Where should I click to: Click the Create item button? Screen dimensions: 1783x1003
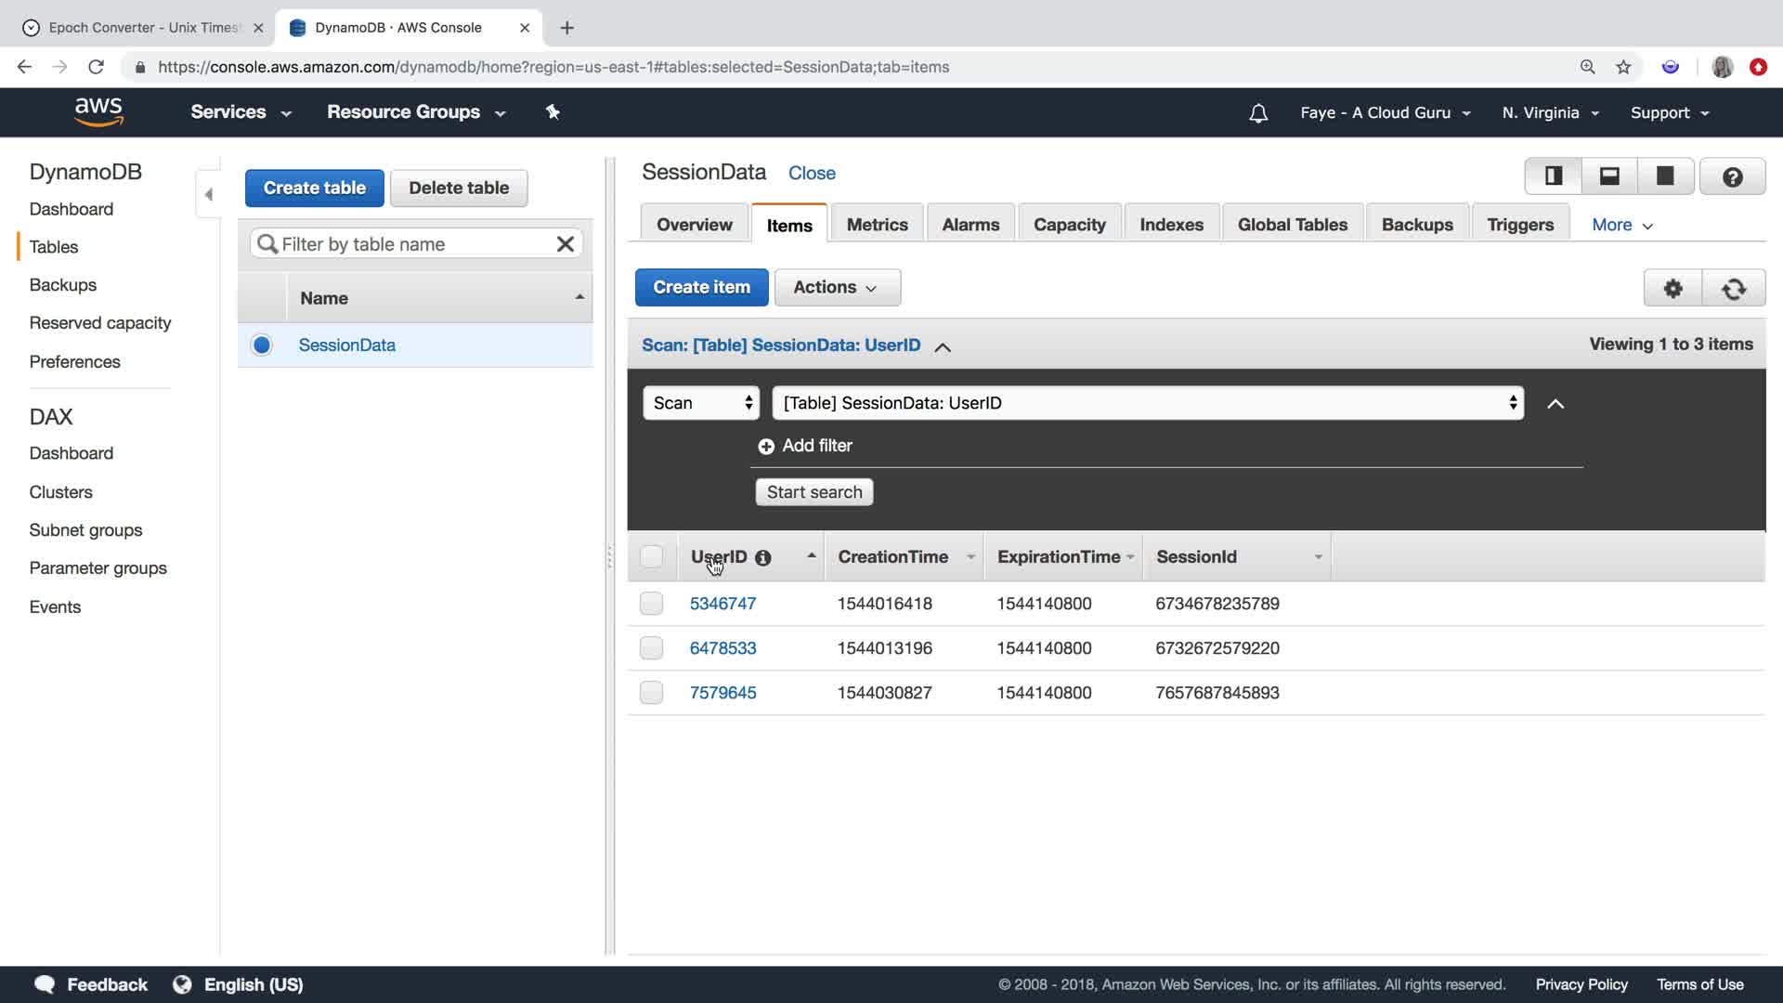tap(701, 288)
